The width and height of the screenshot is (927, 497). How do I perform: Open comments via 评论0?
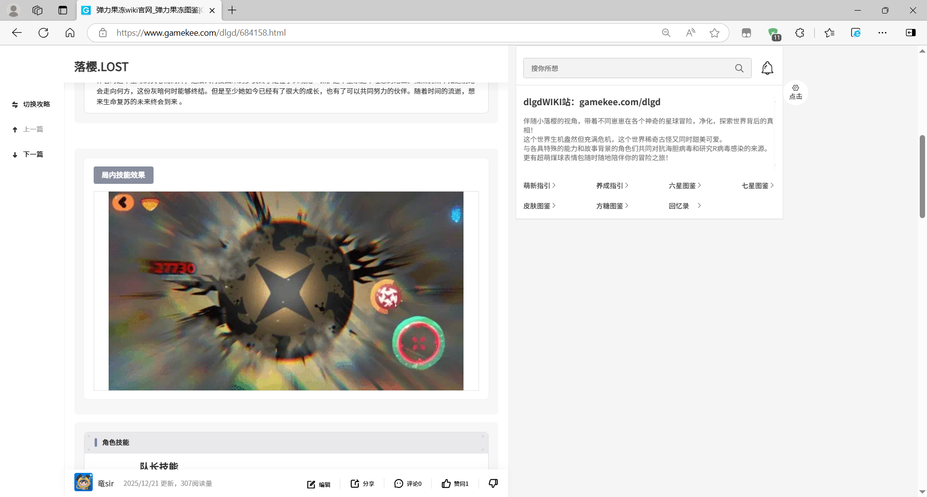408,483
